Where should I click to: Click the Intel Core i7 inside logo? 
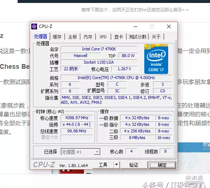click(156, 59)
